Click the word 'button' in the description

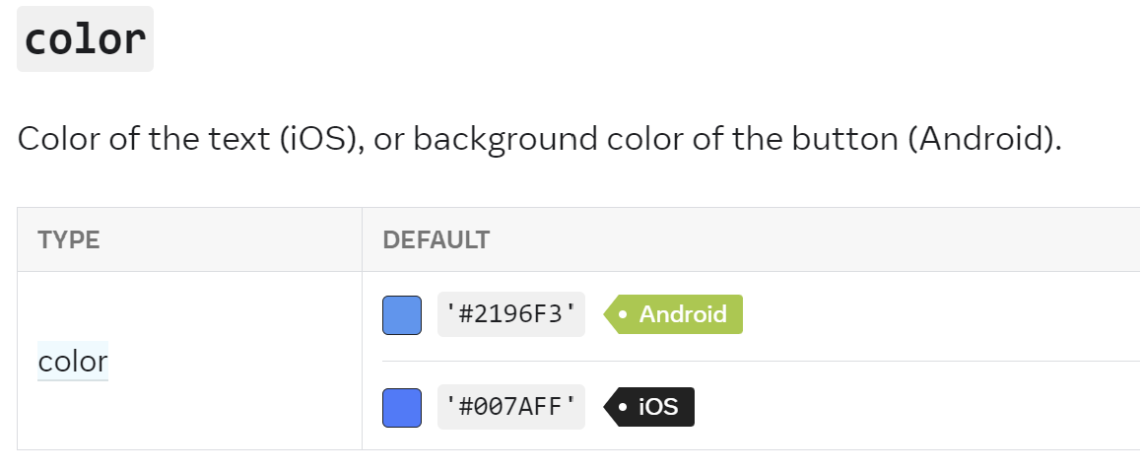coord(844,138)
